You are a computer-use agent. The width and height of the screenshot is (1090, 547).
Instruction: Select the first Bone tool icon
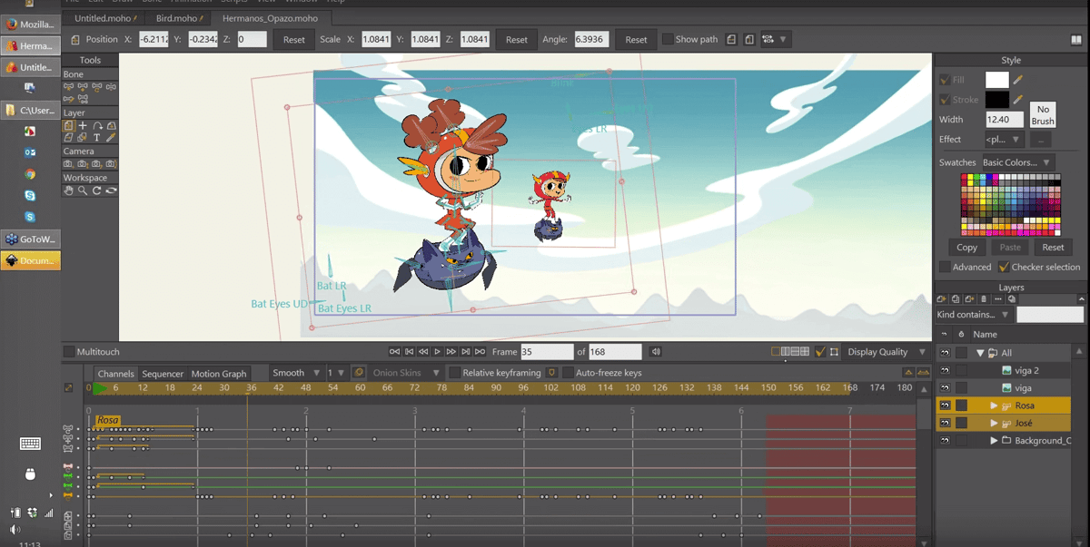(68, 87)
